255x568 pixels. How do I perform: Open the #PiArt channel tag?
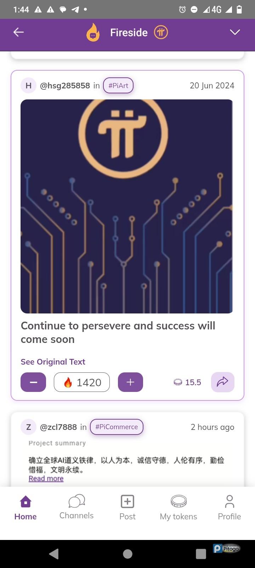[118, 86]
